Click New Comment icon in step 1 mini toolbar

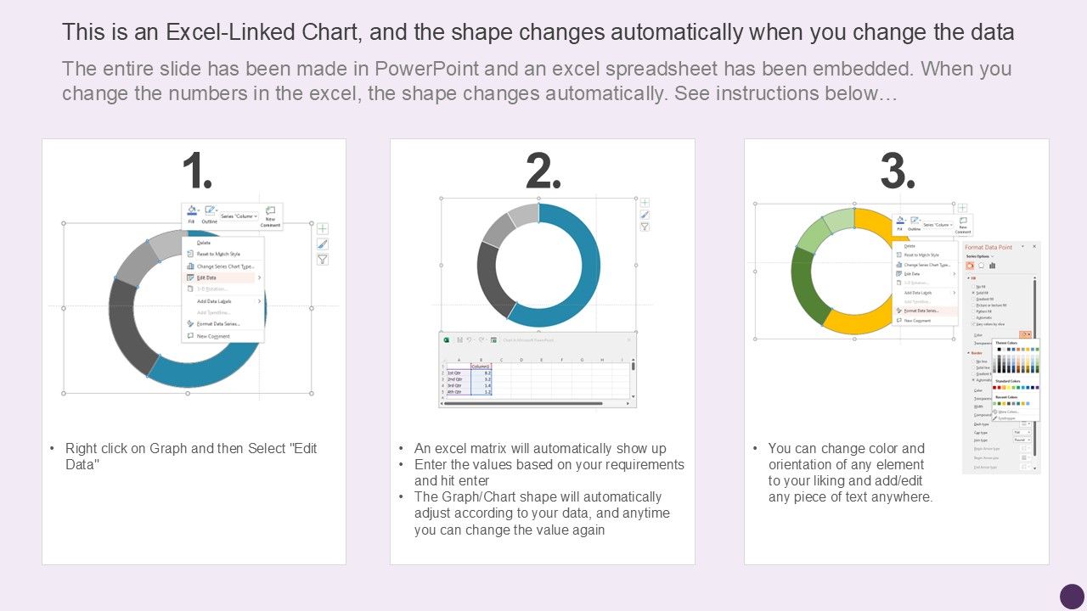coord(270,216)
